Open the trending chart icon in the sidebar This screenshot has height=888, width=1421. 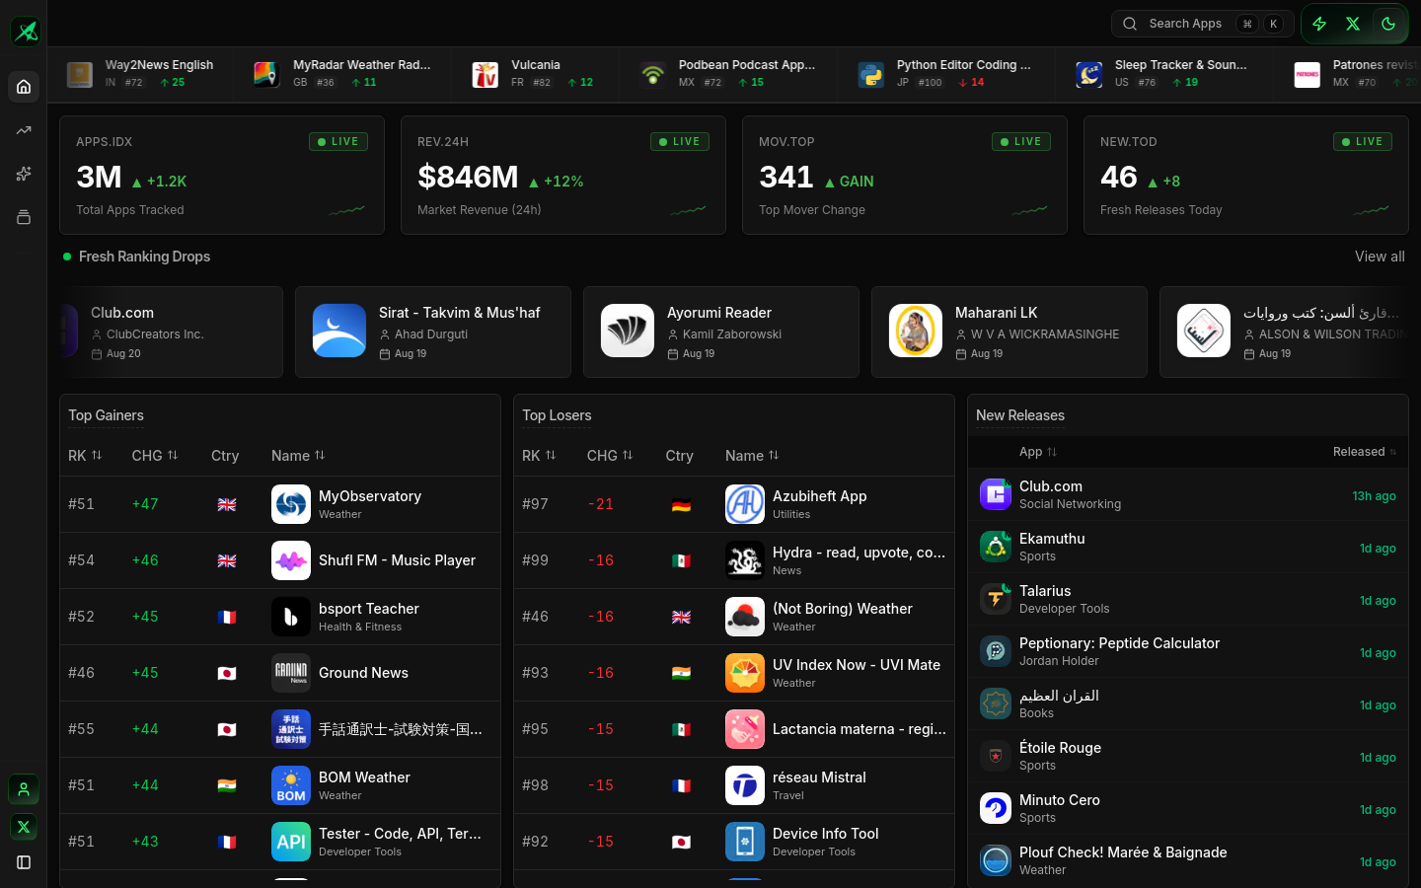pos(24,130)
